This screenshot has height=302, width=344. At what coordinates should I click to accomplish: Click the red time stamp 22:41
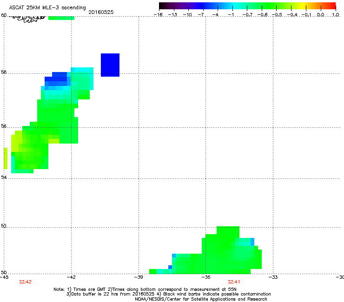(x=234, y=282)
